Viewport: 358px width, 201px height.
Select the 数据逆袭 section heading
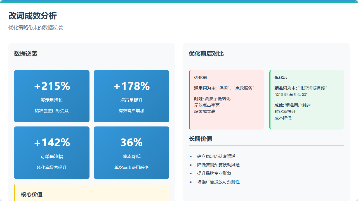pyautogui.click(x=26, y=54)
